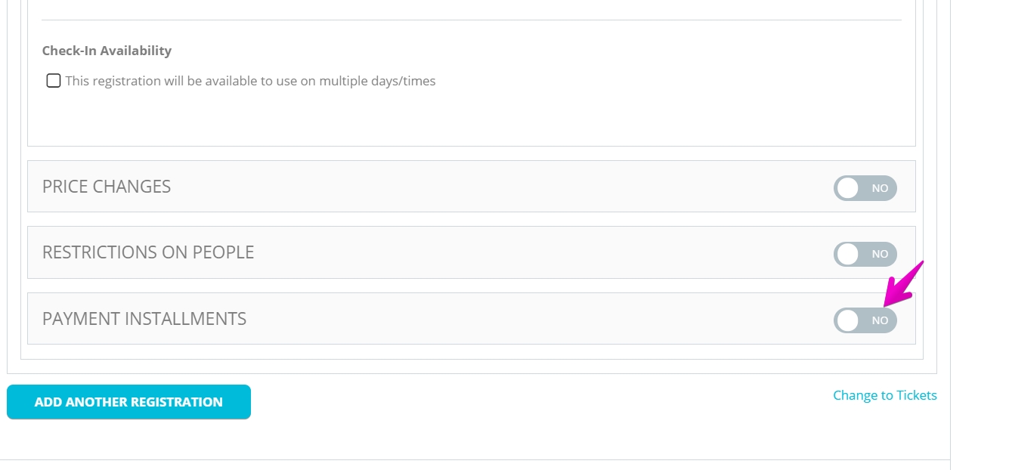Click the Add Another Registration button
This screenshot has height=470, width=1009.
tap(128, 402)
